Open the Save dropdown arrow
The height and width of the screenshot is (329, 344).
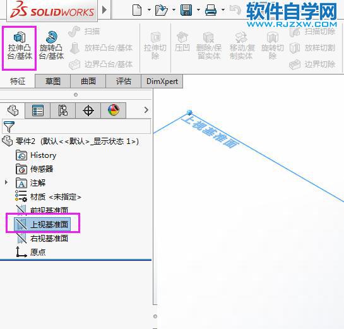[x=198, y=9]
